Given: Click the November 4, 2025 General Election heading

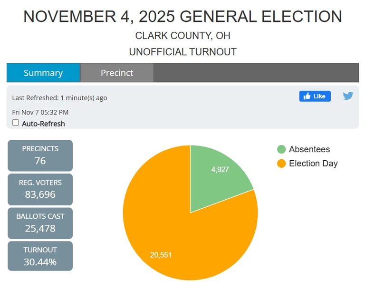Looking at the screenshot, I should click(182, 17).
